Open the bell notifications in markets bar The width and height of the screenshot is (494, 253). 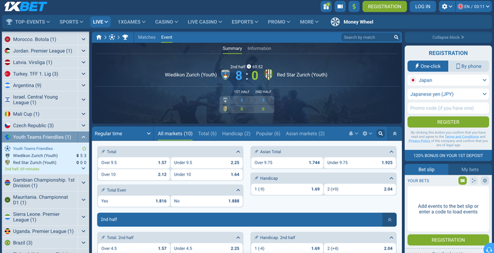coord(353,134)
